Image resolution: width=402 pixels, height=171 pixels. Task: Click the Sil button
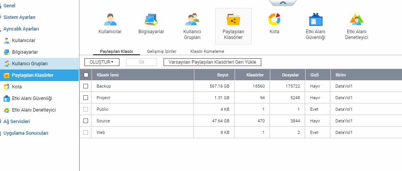141,62
